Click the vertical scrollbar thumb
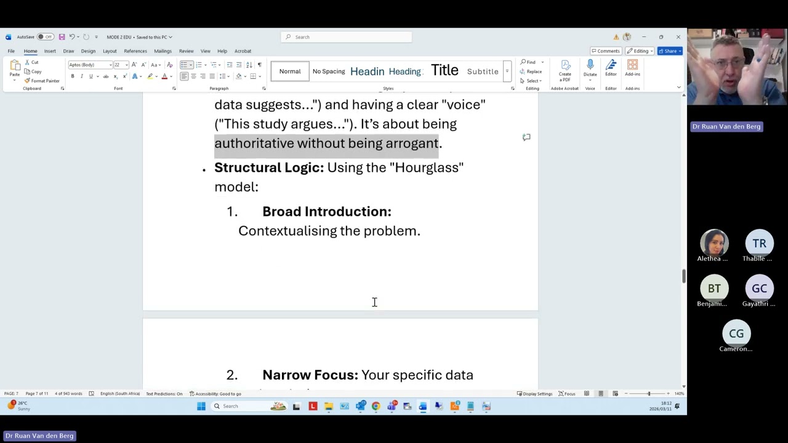The image size is (788, 443). tap(683, 276)
